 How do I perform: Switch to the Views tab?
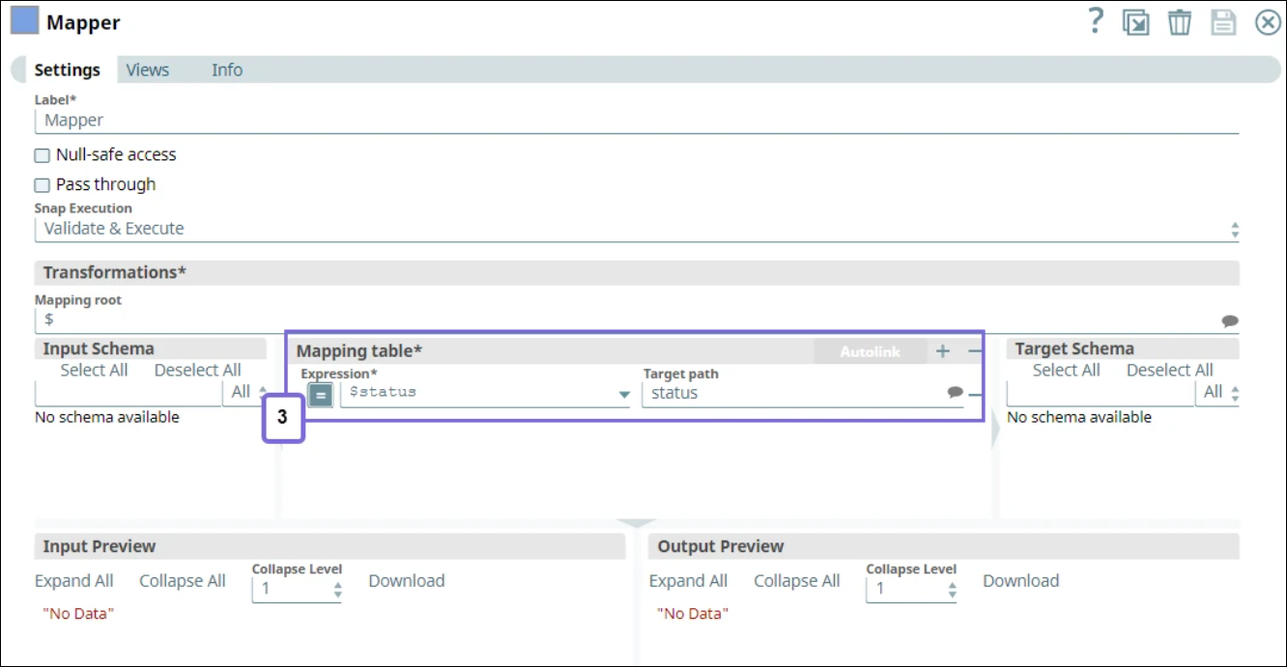(147, 70)
